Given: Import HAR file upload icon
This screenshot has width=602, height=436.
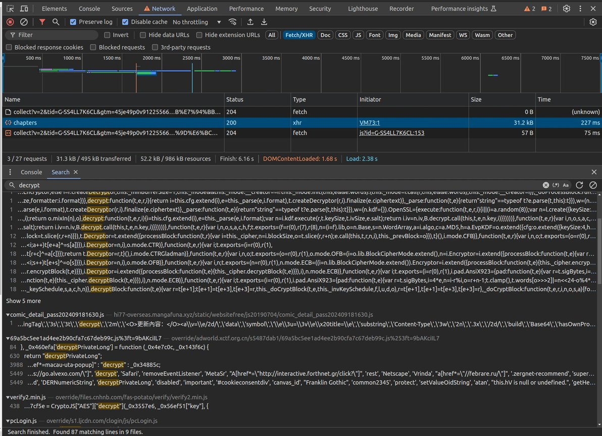Looking at the screenshot, I should (250, 22).
